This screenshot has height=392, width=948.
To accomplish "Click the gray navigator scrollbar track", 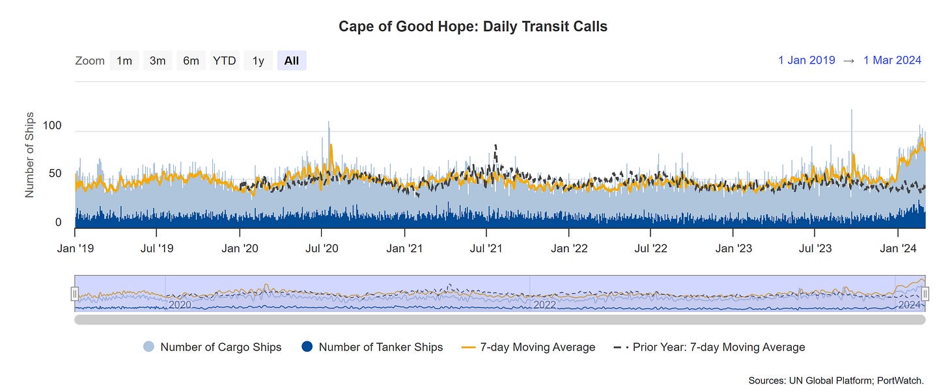I will [x=501, y=319].
